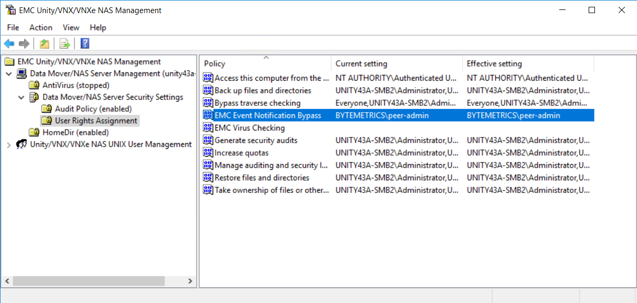The height and width of the screenshot is (303, 637).
Task: Toggle the Show/Hide Console Tree folder icon
Action: pos(44,44)
